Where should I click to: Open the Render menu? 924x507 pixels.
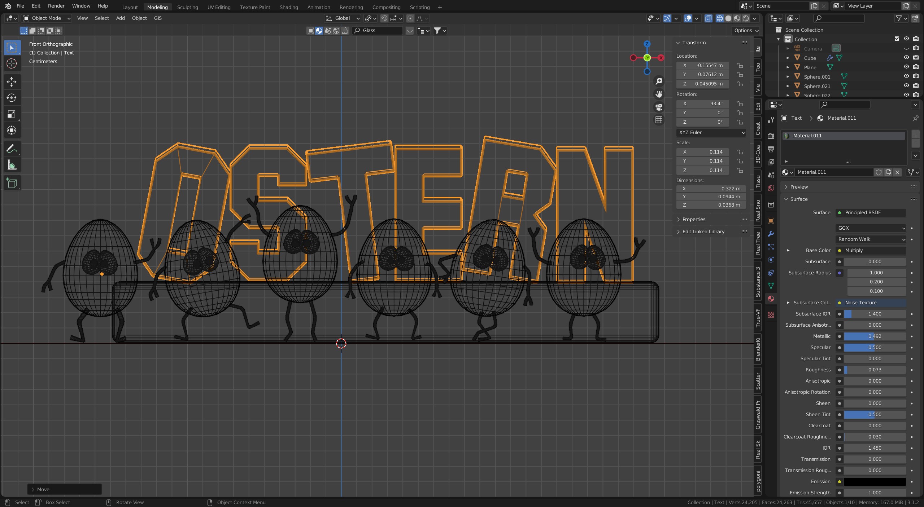[56, 6]
